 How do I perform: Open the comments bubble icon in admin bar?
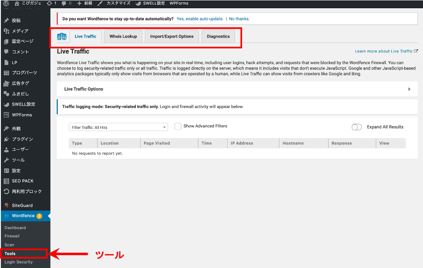tap(64, 3)
